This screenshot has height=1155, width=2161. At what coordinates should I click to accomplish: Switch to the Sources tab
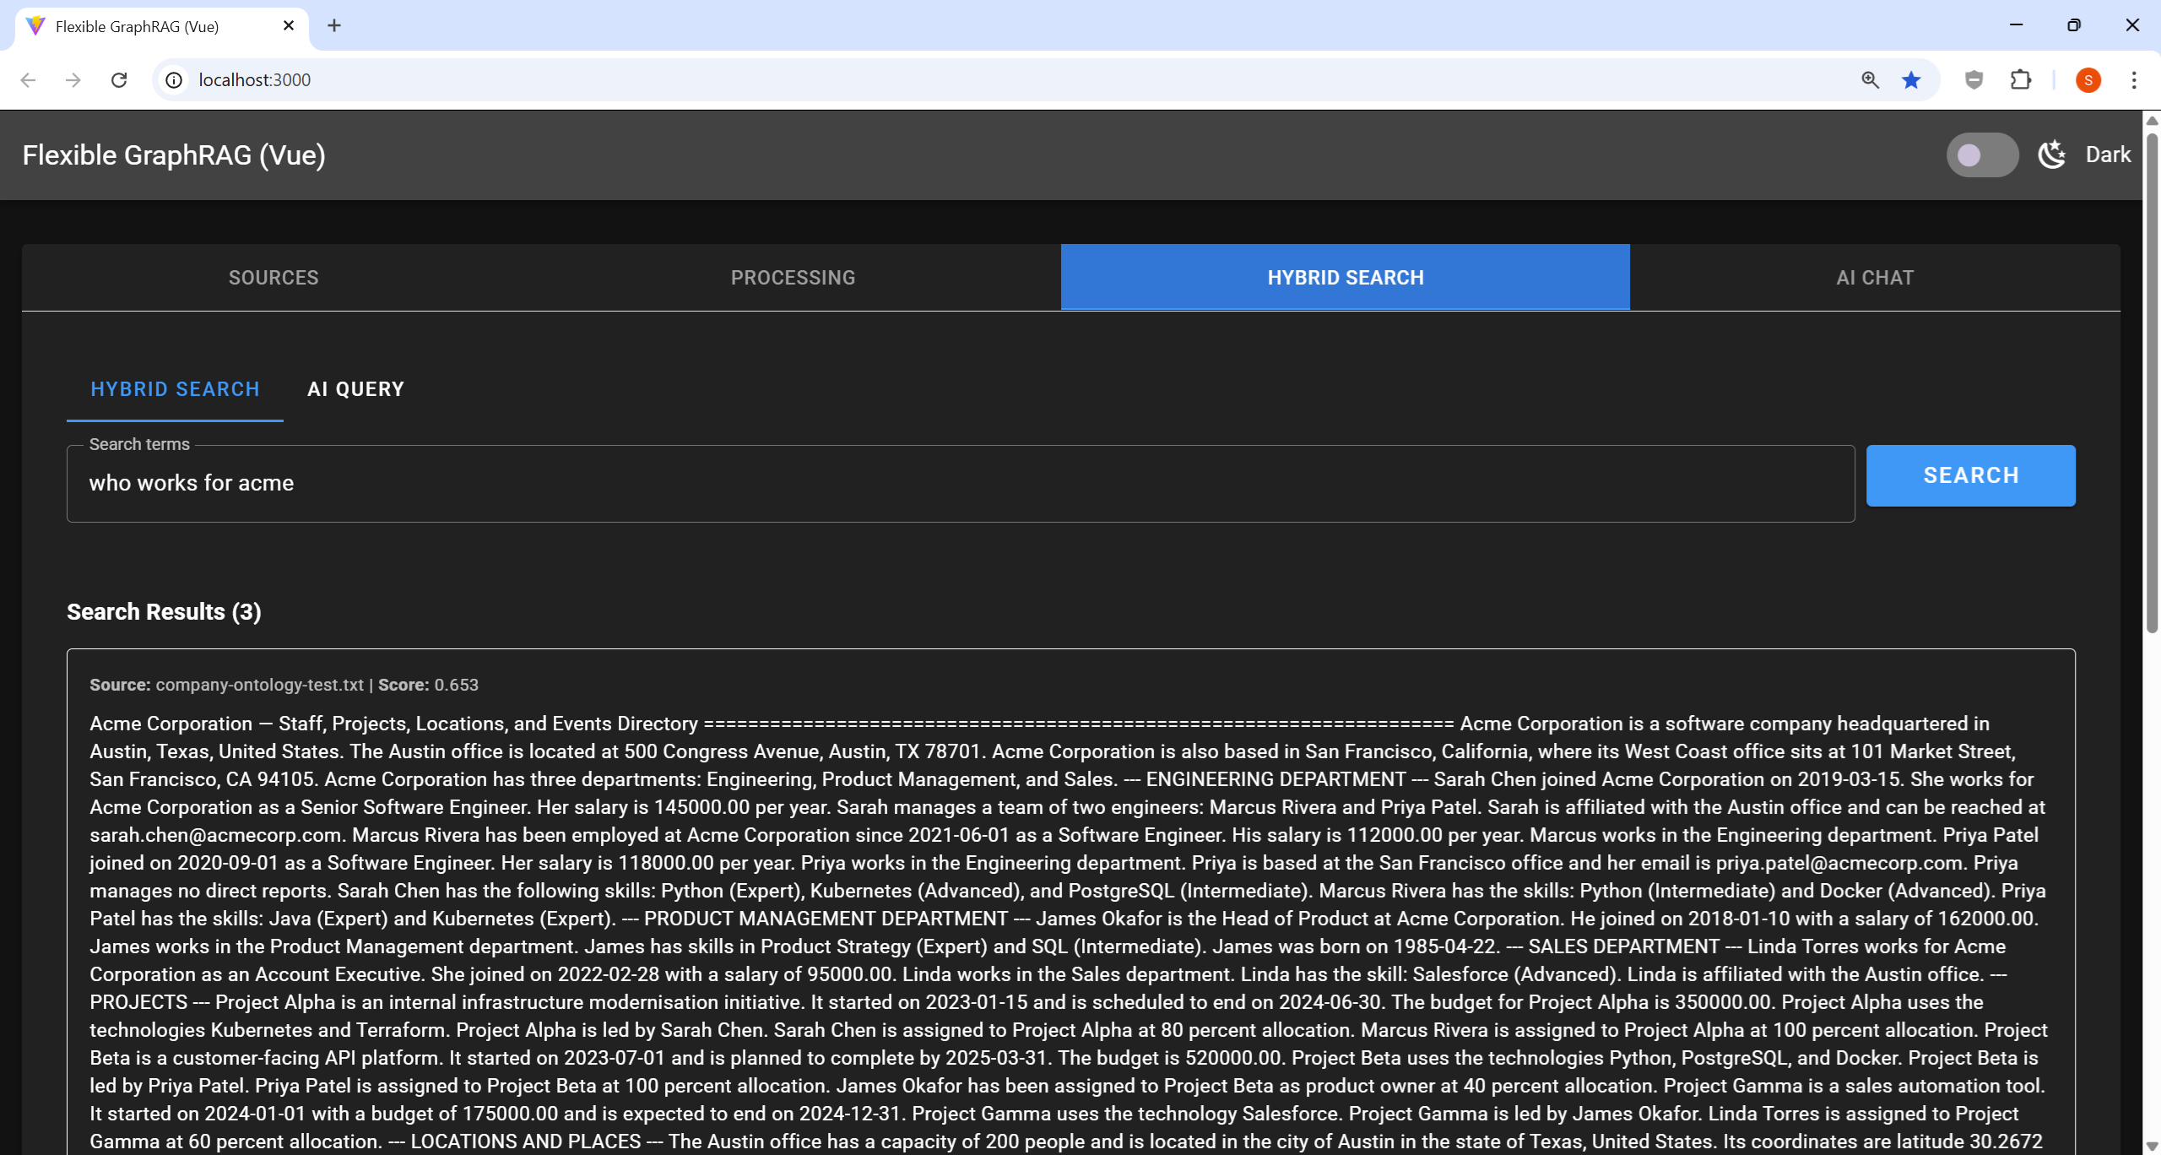(274, 278)
